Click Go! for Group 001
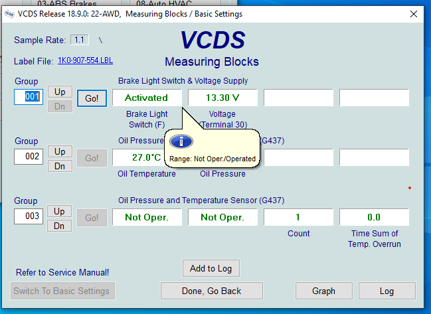Image resolution: width=431 pixels, height=314 pixels. point(92,98)
